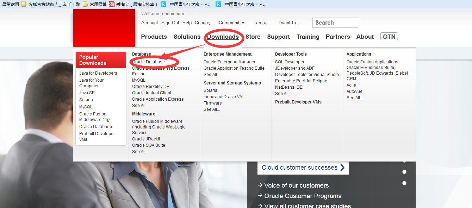Viewport: 472px width, 208px height.
Task: Open the AutoVue link
Action: point(354,92)
